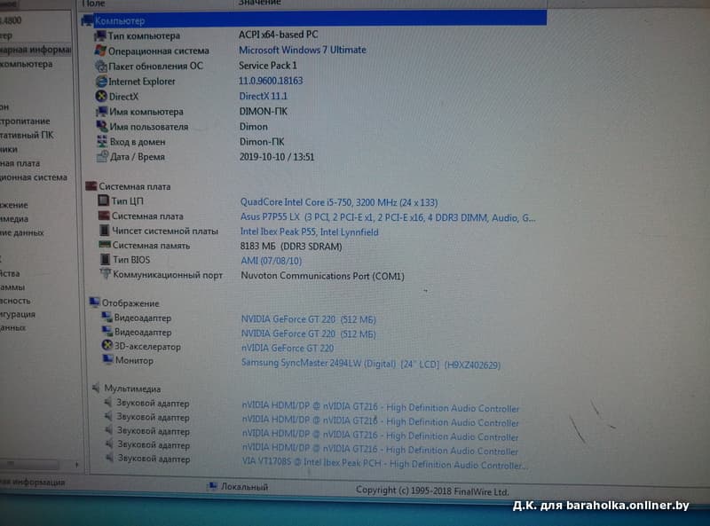
Task: Select the Отображение group header
Action: tap(130, 302)
